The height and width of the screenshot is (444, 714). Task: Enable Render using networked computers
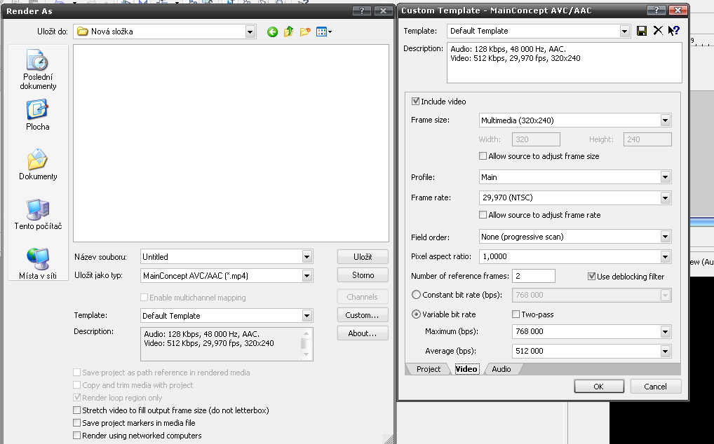point(77,436)
